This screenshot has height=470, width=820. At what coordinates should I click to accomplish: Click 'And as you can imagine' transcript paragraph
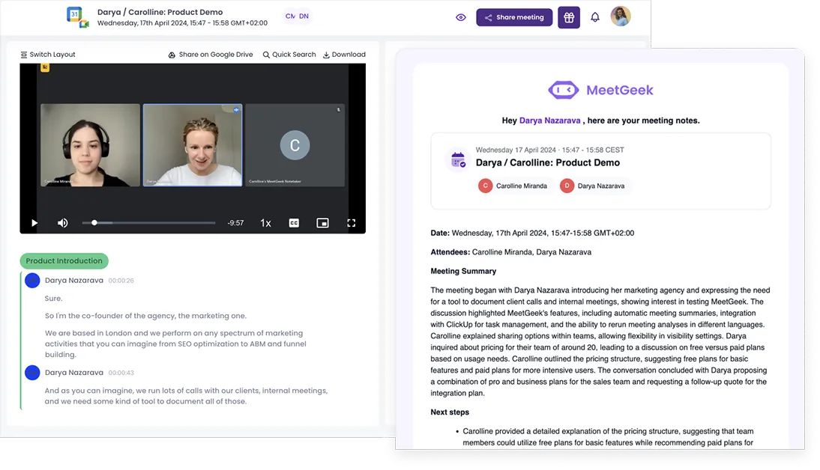(x=186, y=396)
